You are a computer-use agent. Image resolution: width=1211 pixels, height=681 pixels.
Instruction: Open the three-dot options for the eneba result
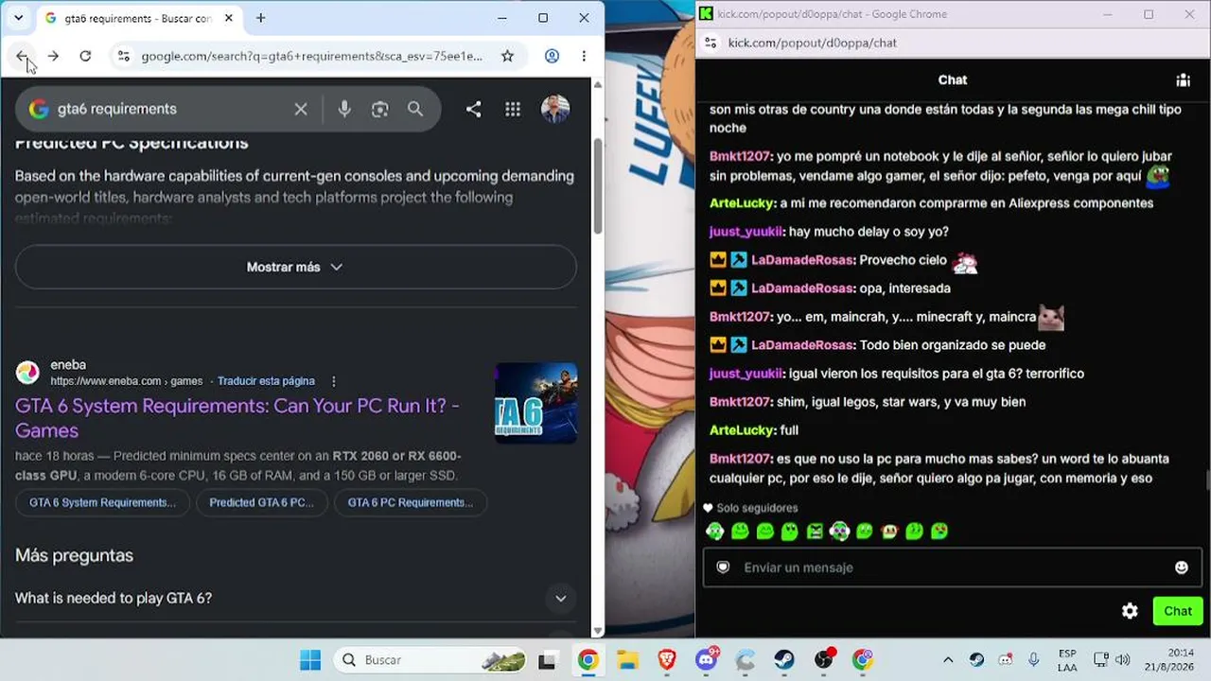(x=333, y=381)
